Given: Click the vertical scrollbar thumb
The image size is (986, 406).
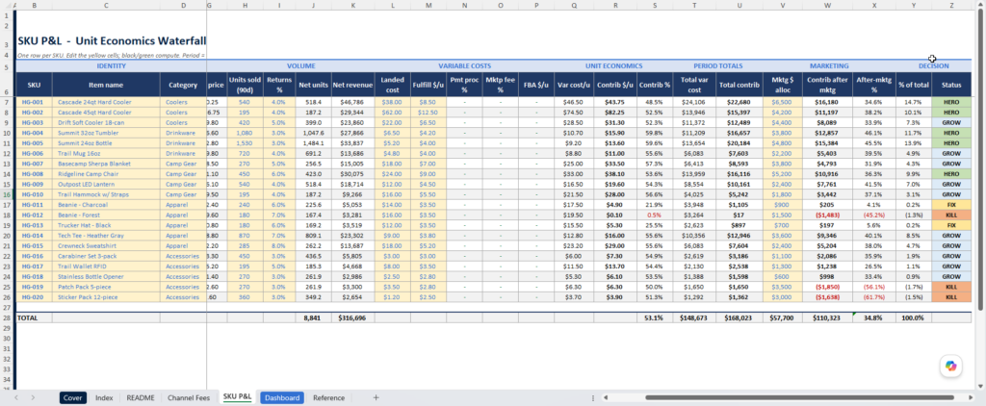Looking at the screenshot, I should pyautogui.click(x=981, y=161).
